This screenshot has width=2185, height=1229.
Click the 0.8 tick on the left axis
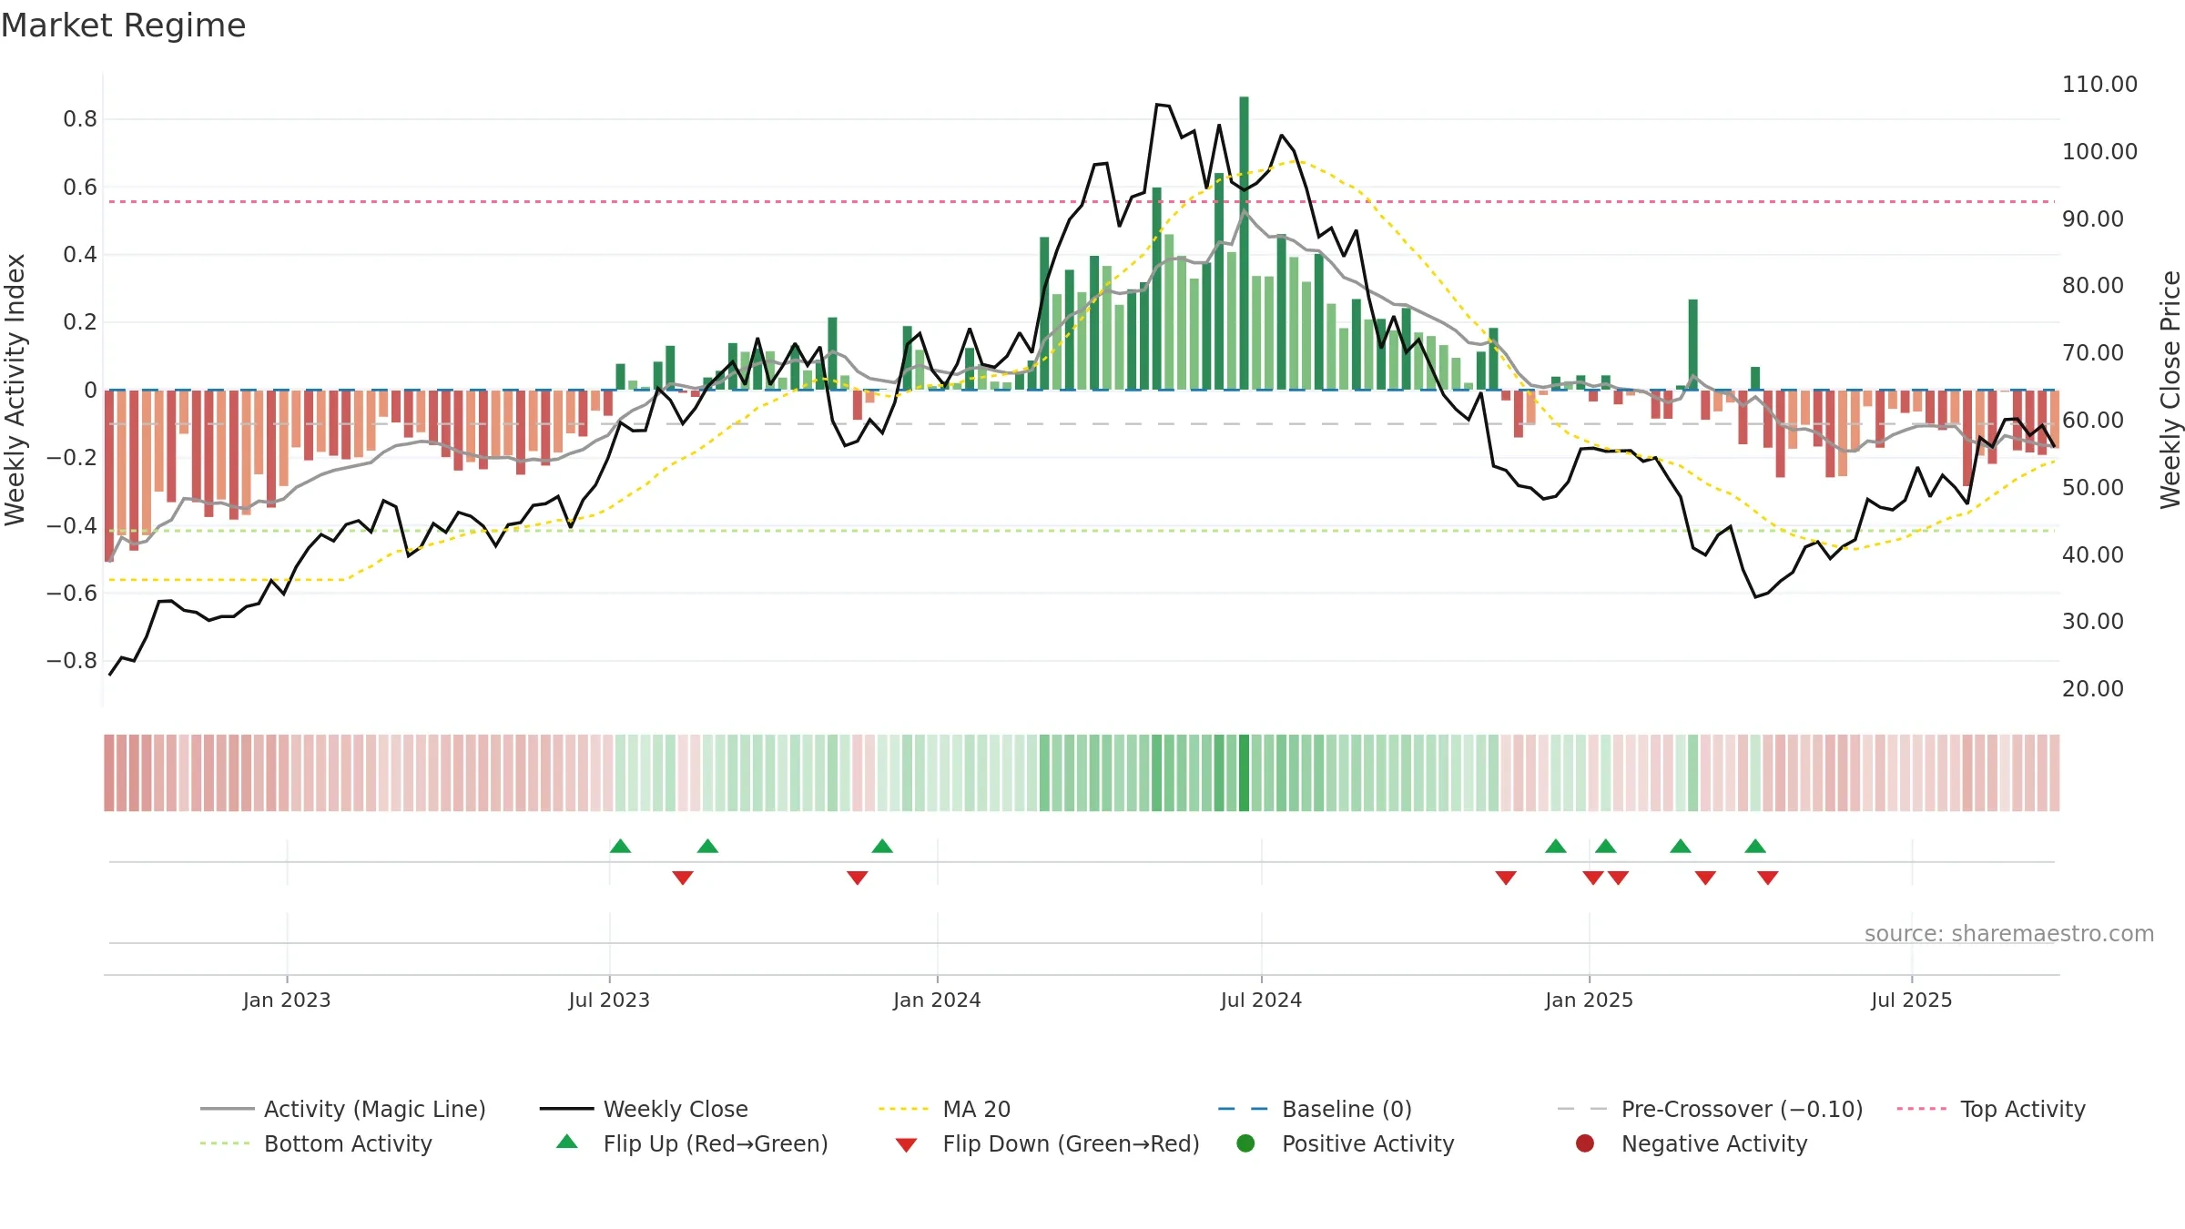click(x=80, y=119)
